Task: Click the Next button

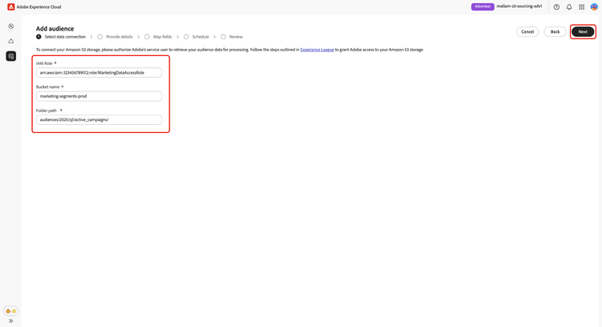Action: click(x=583, y=32)
